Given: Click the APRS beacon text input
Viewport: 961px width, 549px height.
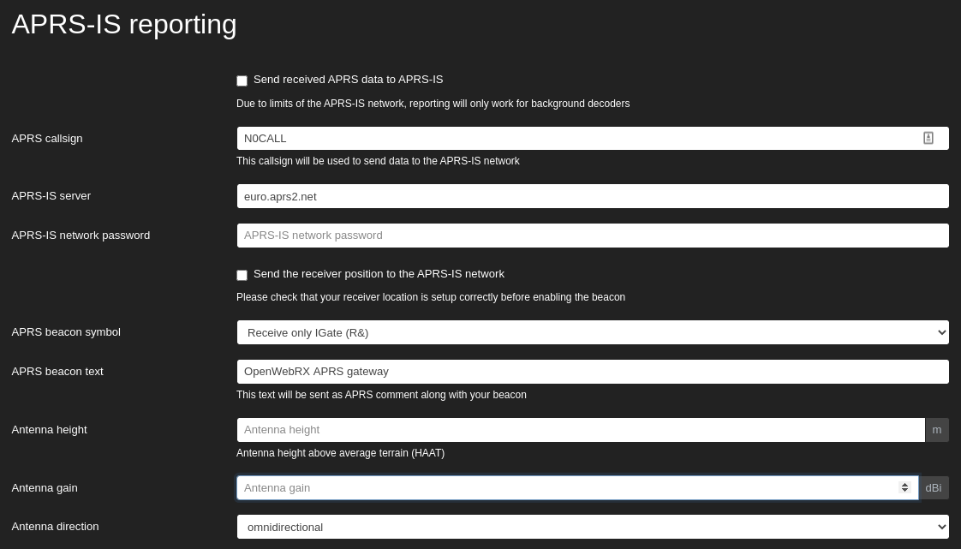Looking at the screenshot, I should (x=593, y=371).
